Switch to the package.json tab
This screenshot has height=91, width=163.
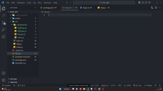point(48,8)
